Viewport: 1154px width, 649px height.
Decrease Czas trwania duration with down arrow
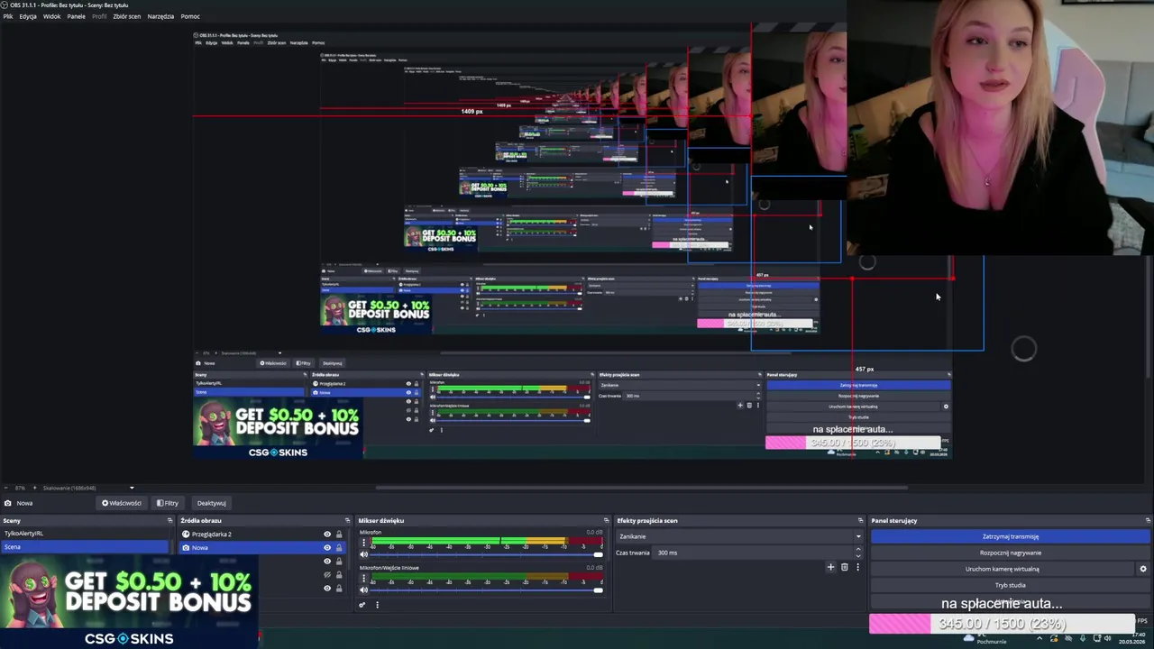(x=857, y=555)
